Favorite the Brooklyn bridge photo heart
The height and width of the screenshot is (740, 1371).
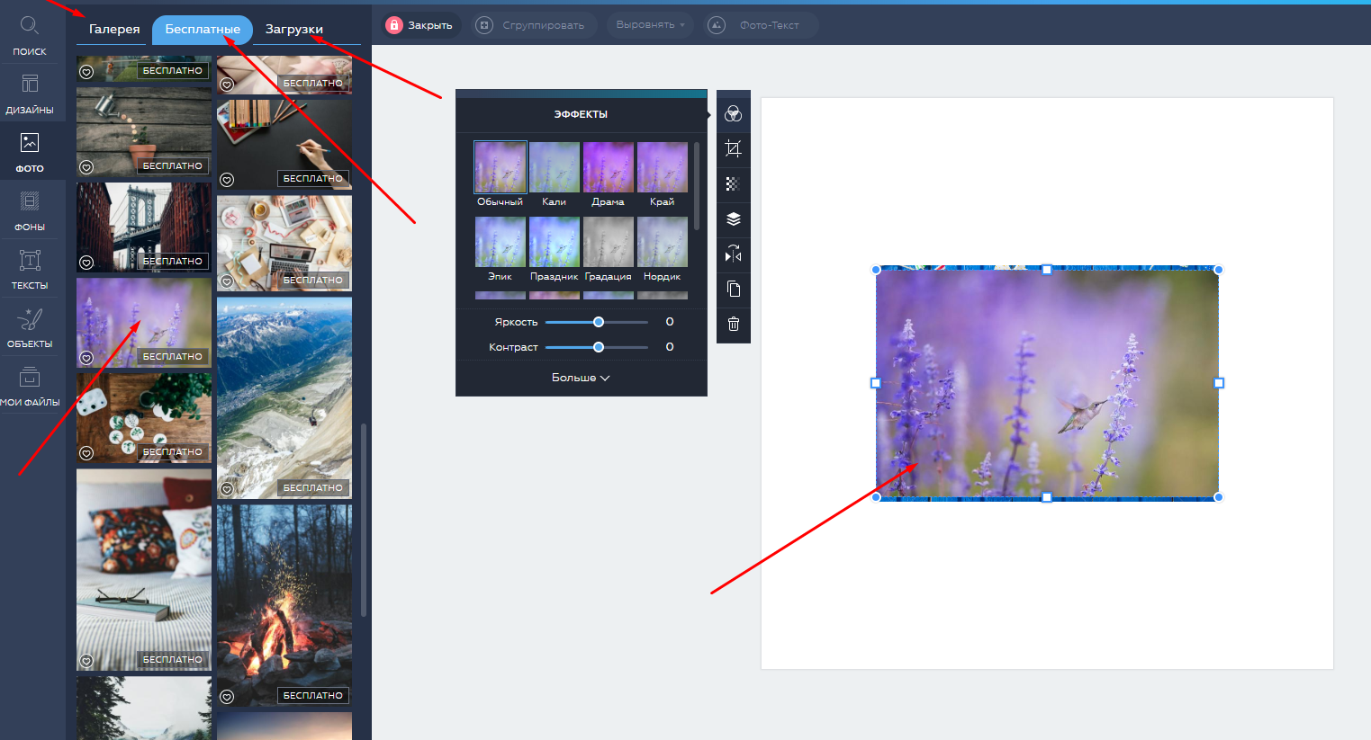coord(86,263)
